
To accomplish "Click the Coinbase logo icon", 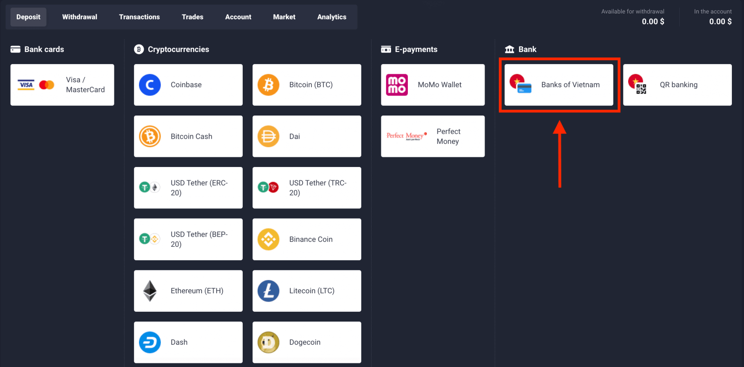I will (150, 85).
